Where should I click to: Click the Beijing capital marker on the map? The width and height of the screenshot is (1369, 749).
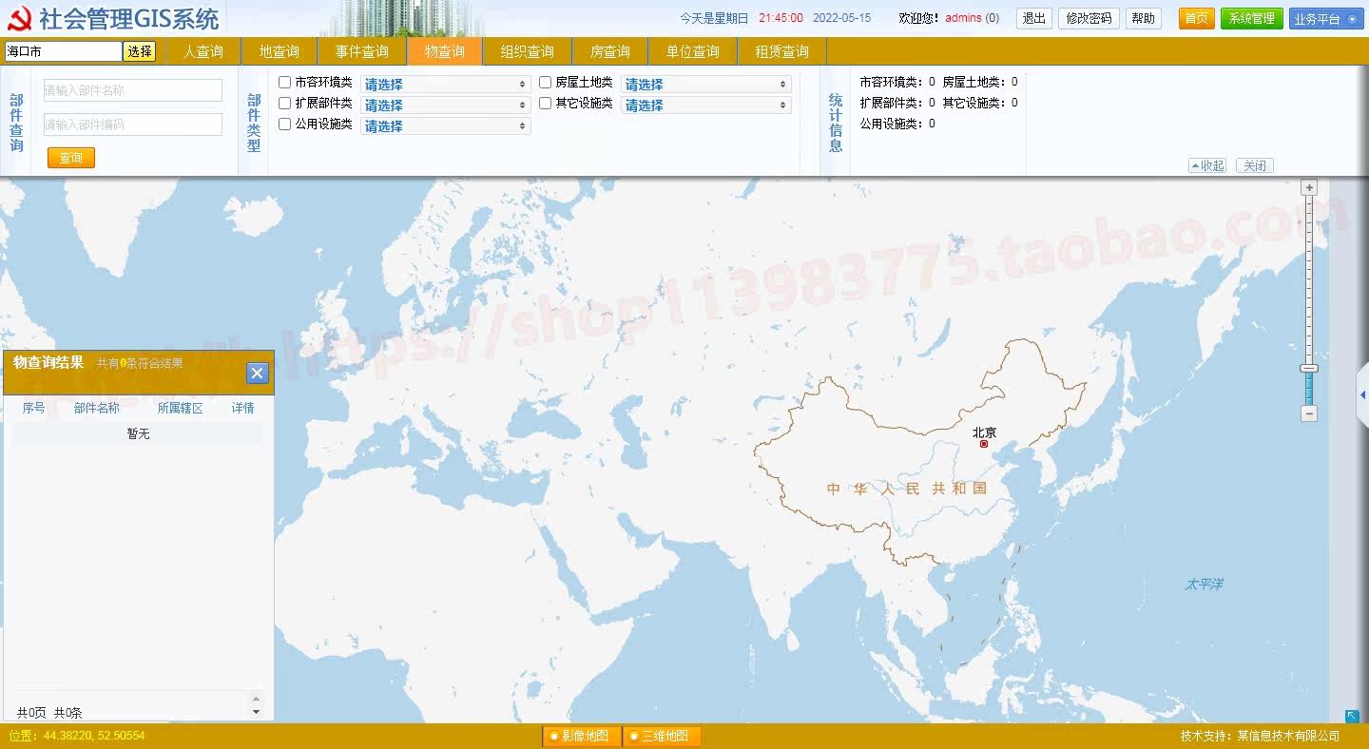click(984, 444)
